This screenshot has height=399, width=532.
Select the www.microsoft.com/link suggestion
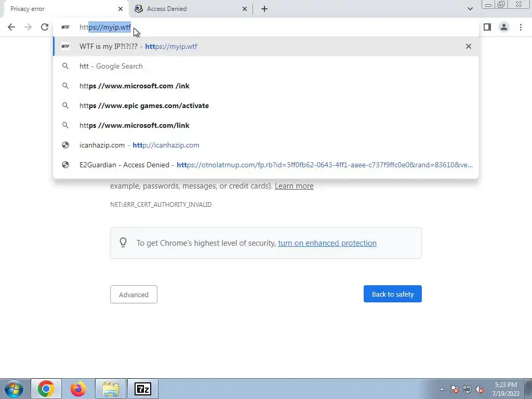266,125
